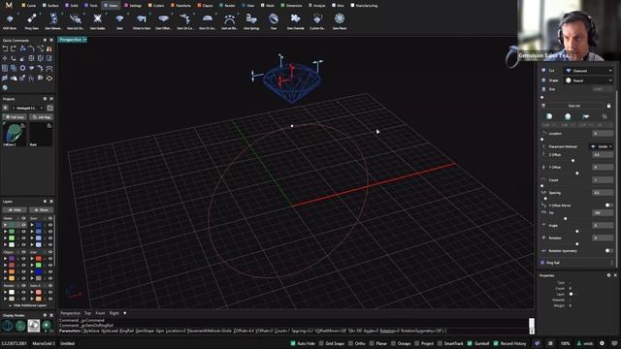Enable the SmartTrack checkbox
The width and height of the screenshot is (621, 349).
point(440,343)
